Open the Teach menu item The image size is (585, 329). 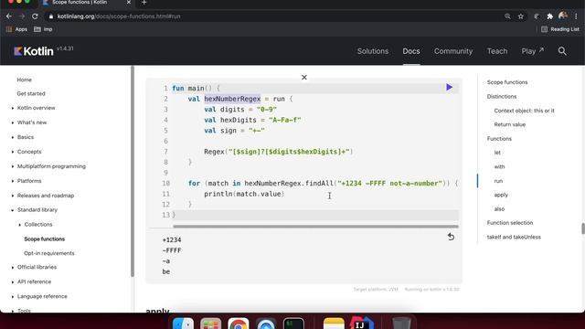point(497,51)
